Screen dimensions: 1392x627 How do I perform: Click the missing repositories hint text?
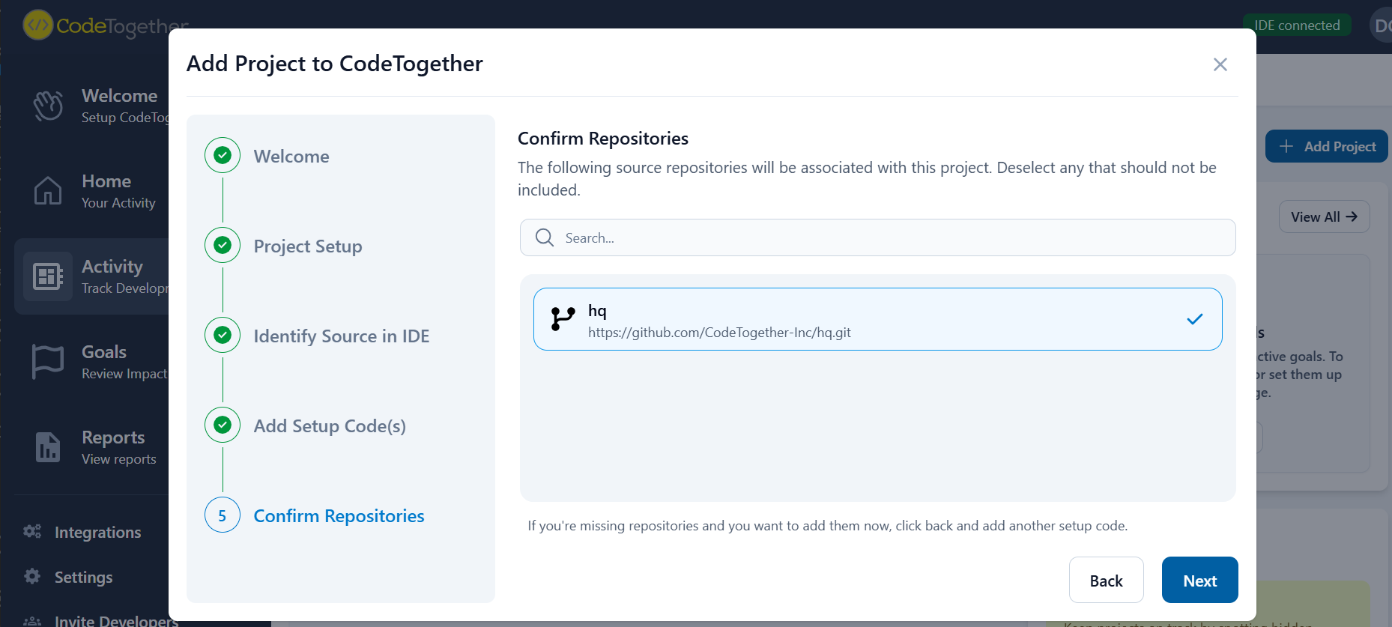(827, 526)
